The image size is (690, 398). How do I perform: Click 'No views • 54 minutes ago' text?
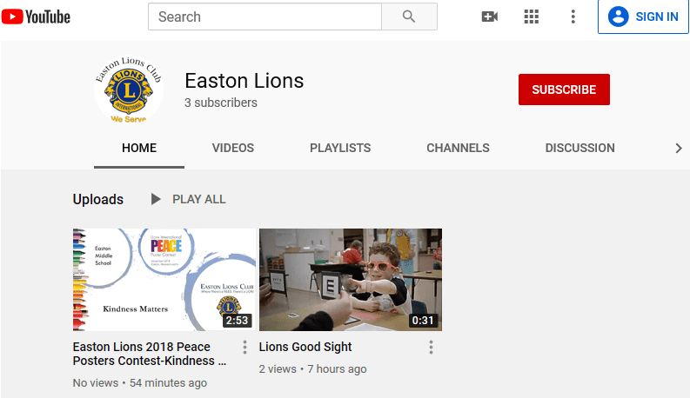[x=140, y=383]
